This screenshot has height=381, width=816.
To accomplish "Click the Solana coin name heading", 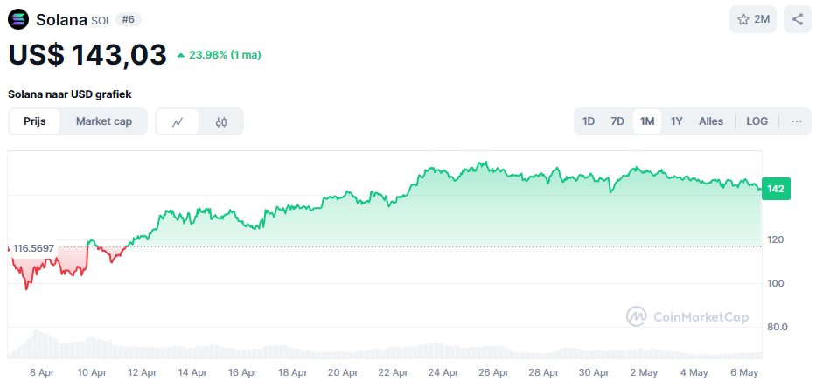I will click(61, 20).
